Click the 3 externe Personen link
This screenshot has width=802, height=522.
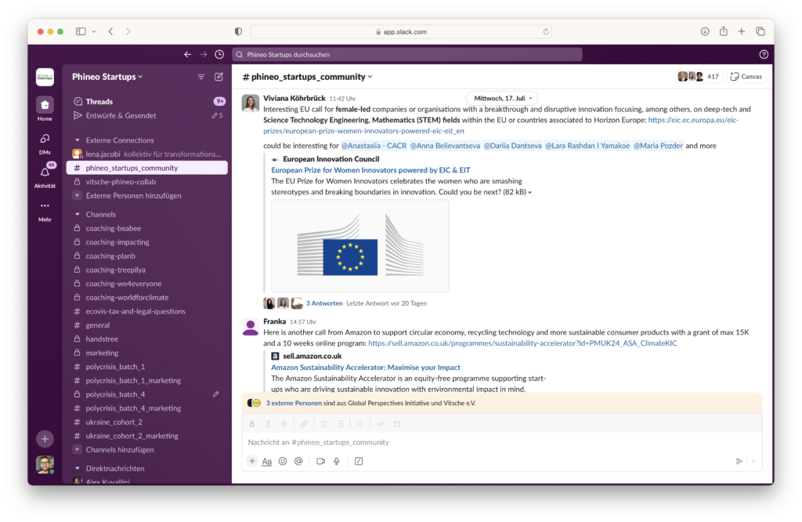(x=294, y=403)
